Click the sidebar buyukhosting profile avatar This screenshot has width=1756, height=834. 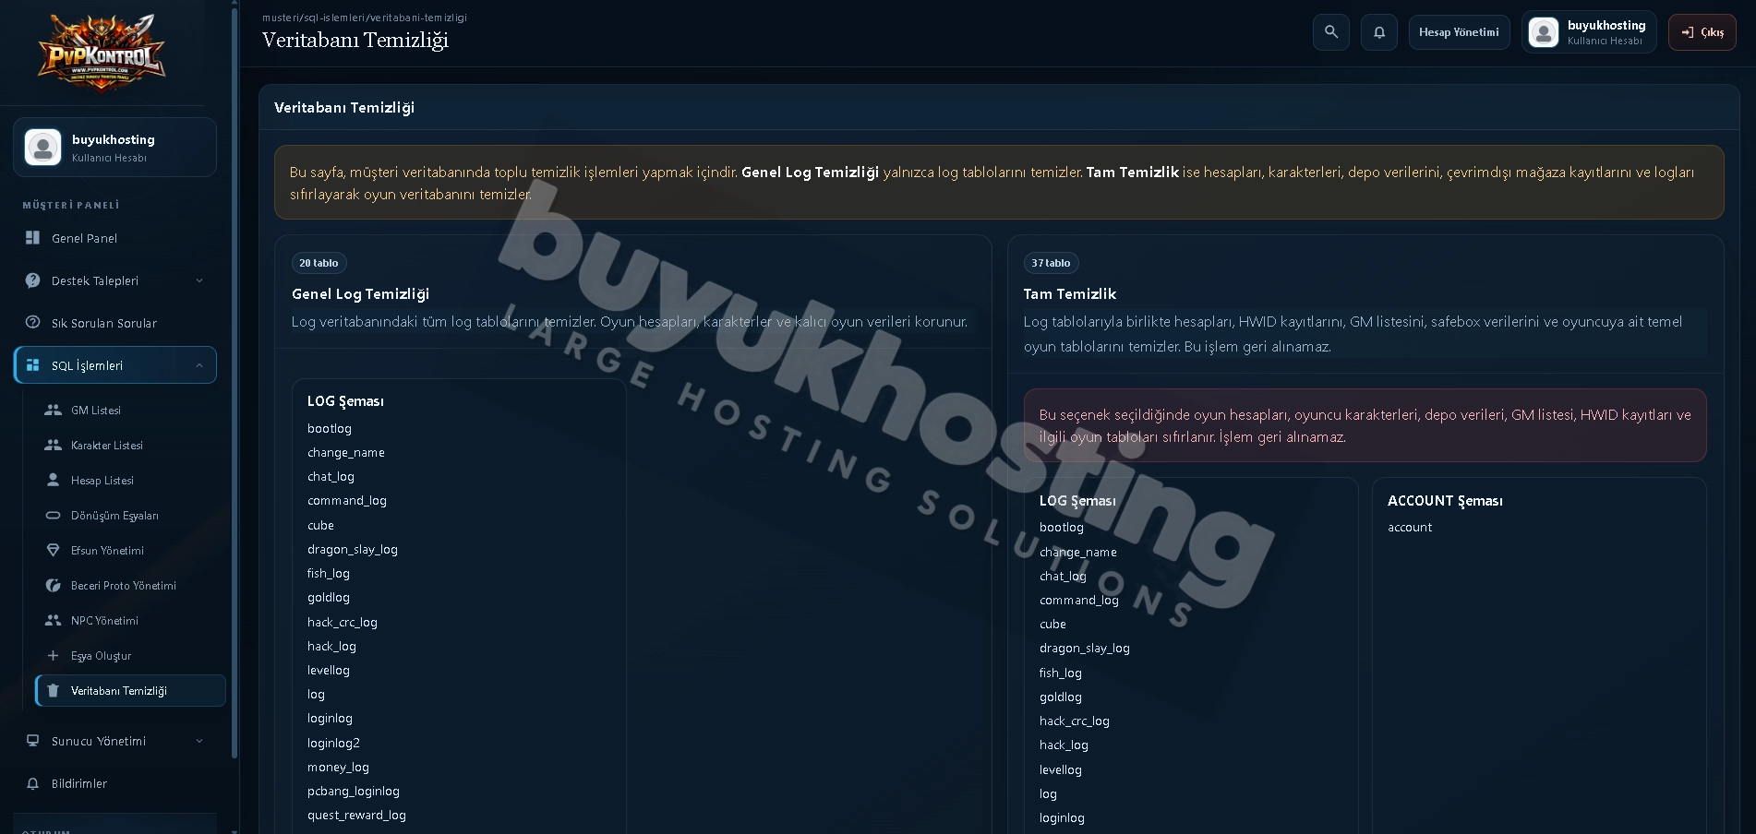42,147
